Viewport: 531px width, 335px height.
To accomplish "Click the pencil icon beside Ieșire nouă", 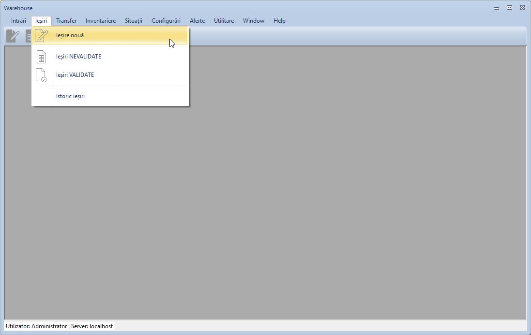I will (42, 35).
